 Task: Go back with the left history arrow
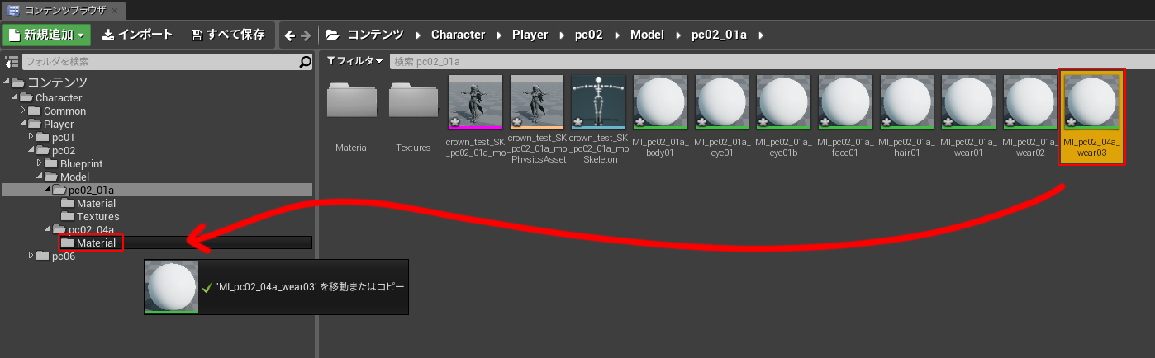289,35
